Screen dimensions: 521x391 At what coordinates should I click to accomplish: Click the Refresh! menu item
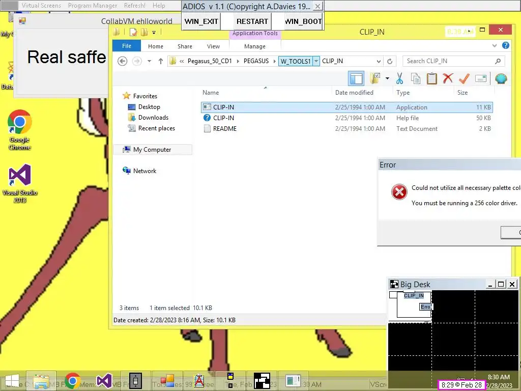(x=134, y=5)
